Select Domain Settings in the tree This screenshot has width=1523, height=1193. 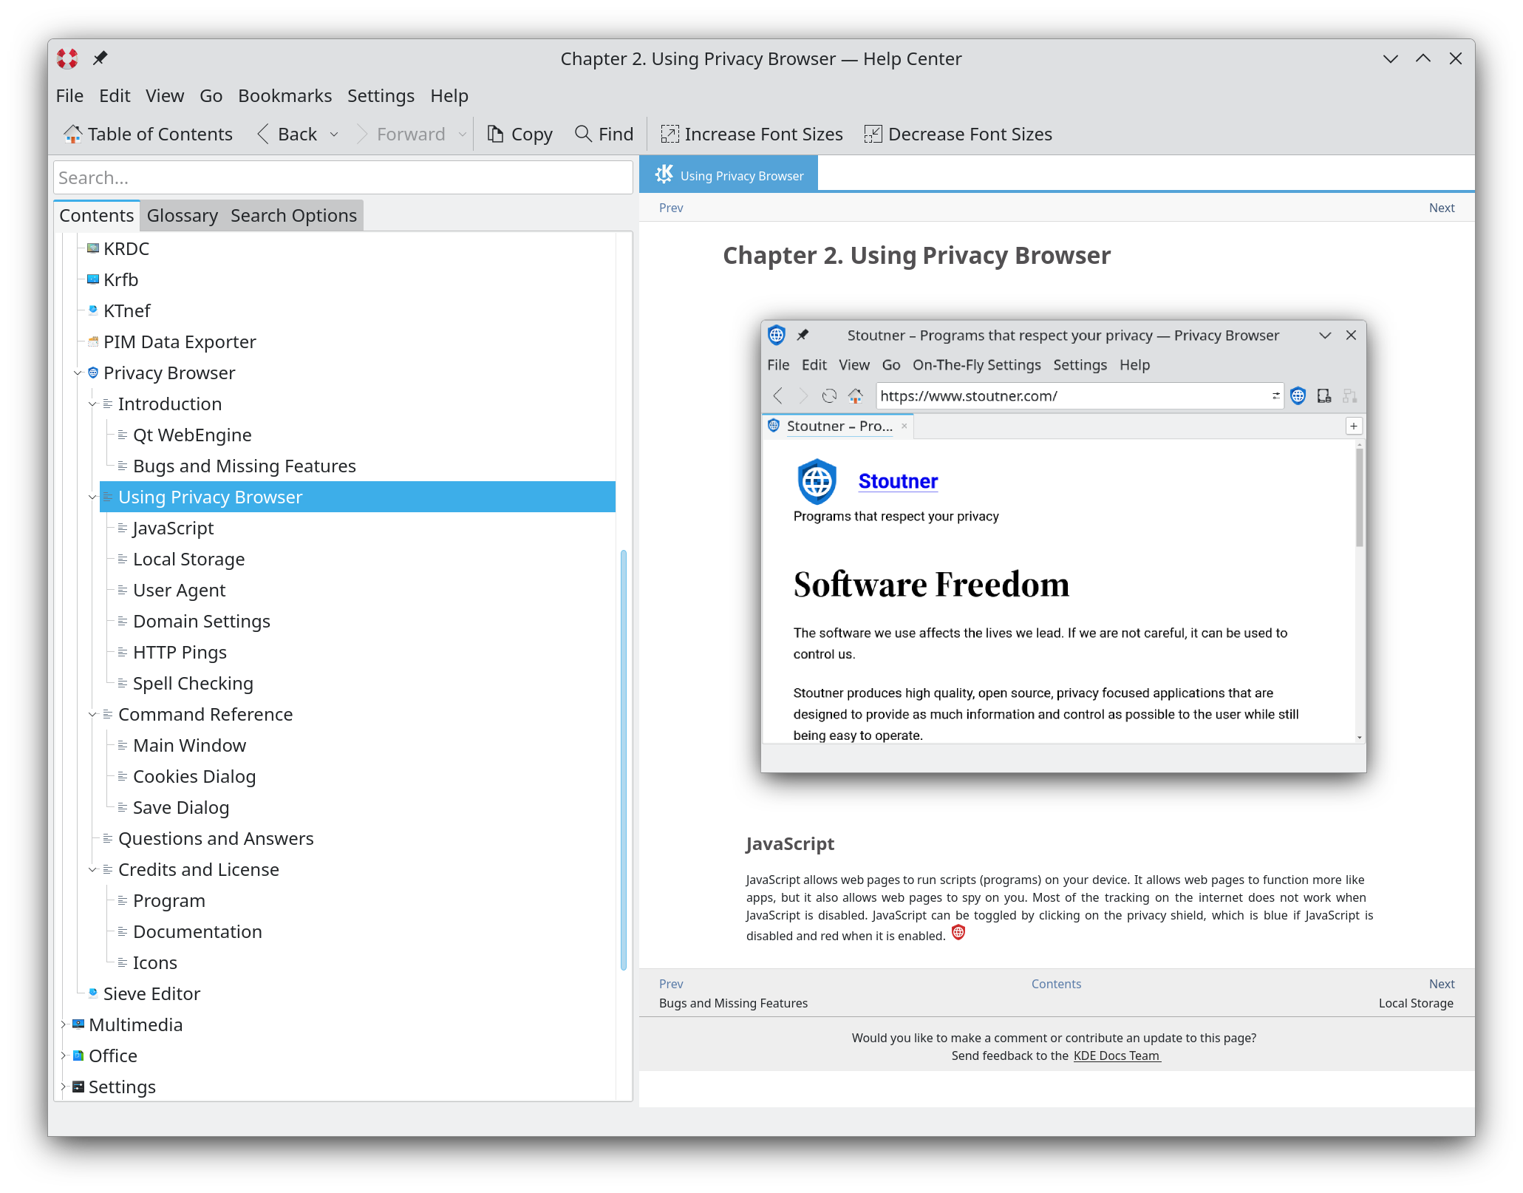201,622
